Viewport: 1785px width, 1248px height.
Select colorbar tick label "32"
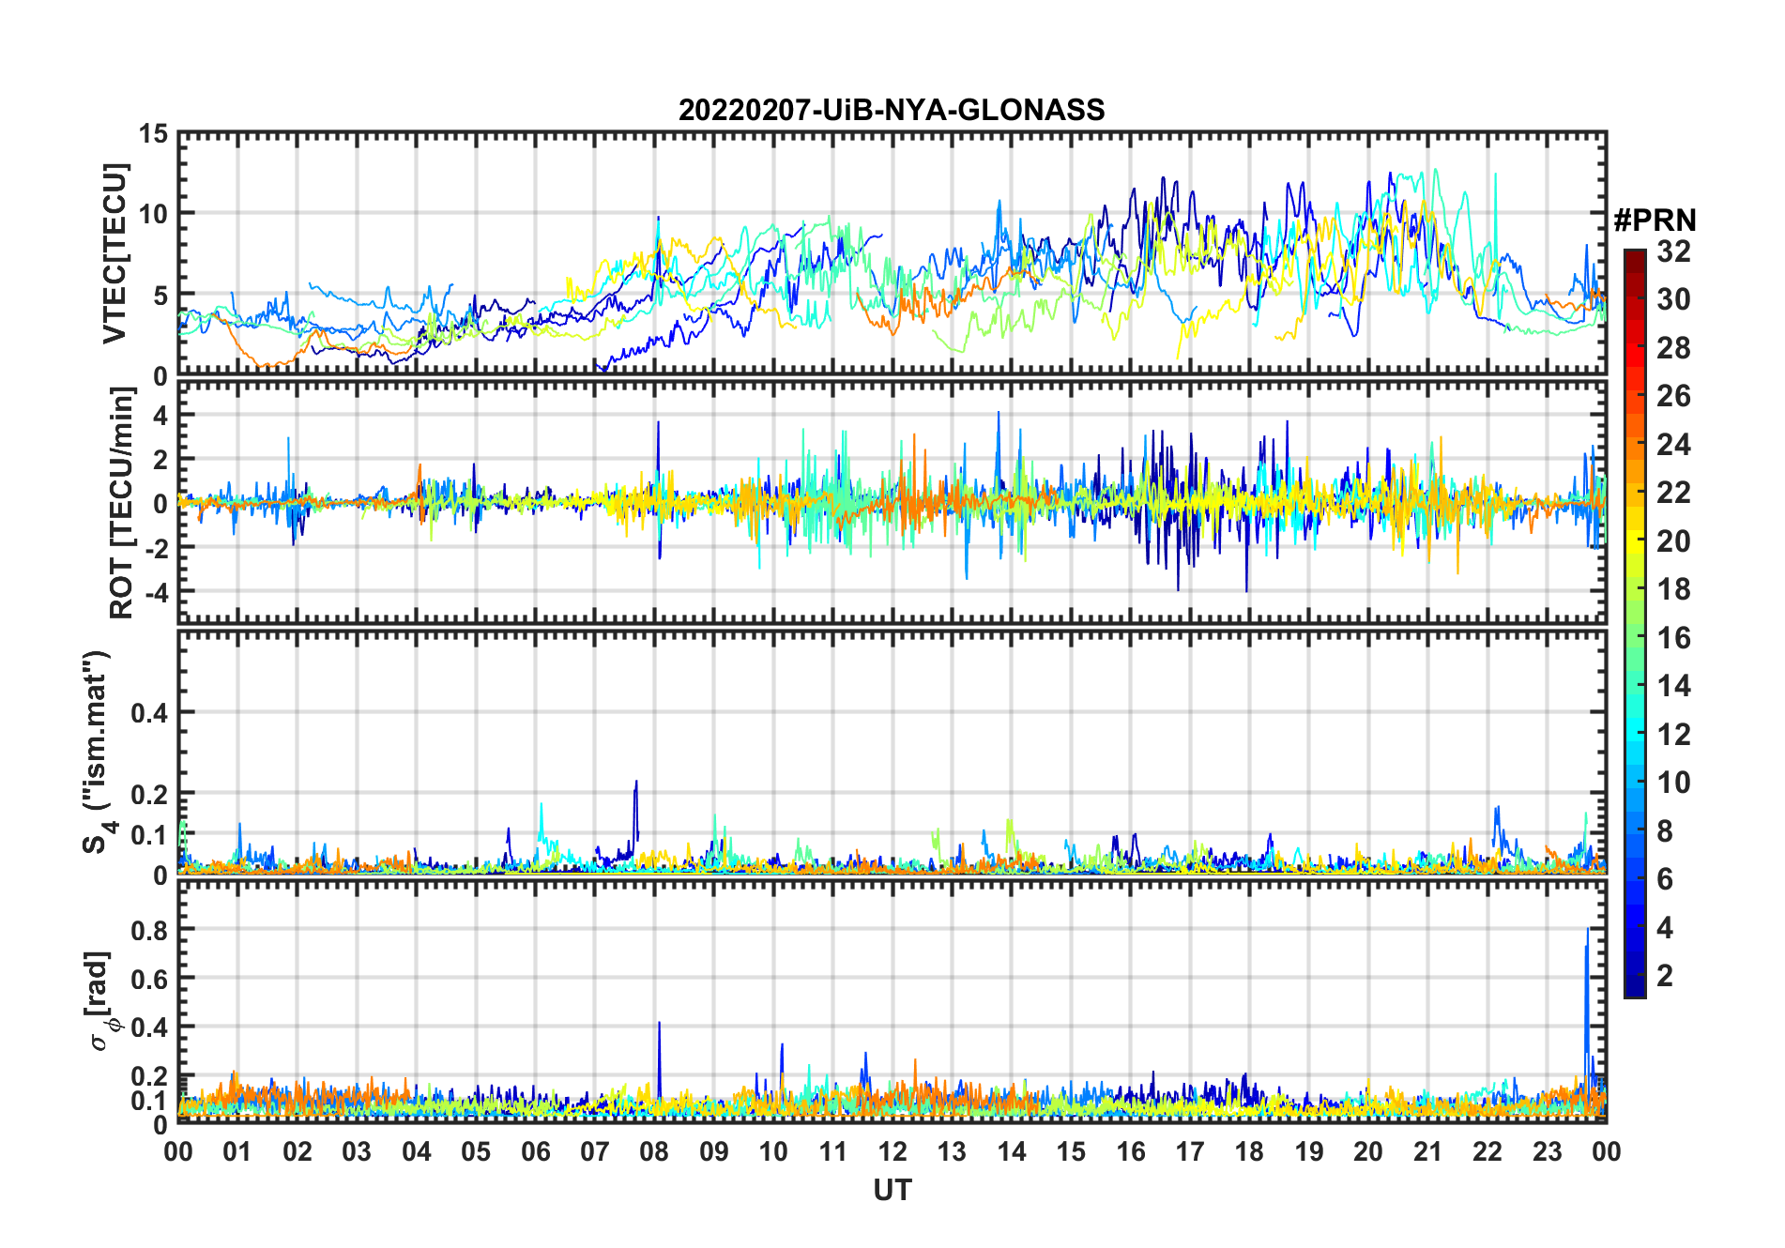tap(1674, 251)
